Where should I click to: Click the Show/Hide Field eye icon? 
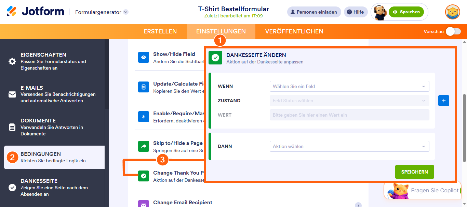tap(144, 57)
